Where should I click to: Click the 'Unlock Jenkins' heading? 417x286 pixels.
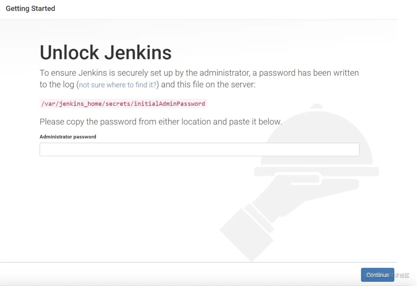tap(106, 52)
